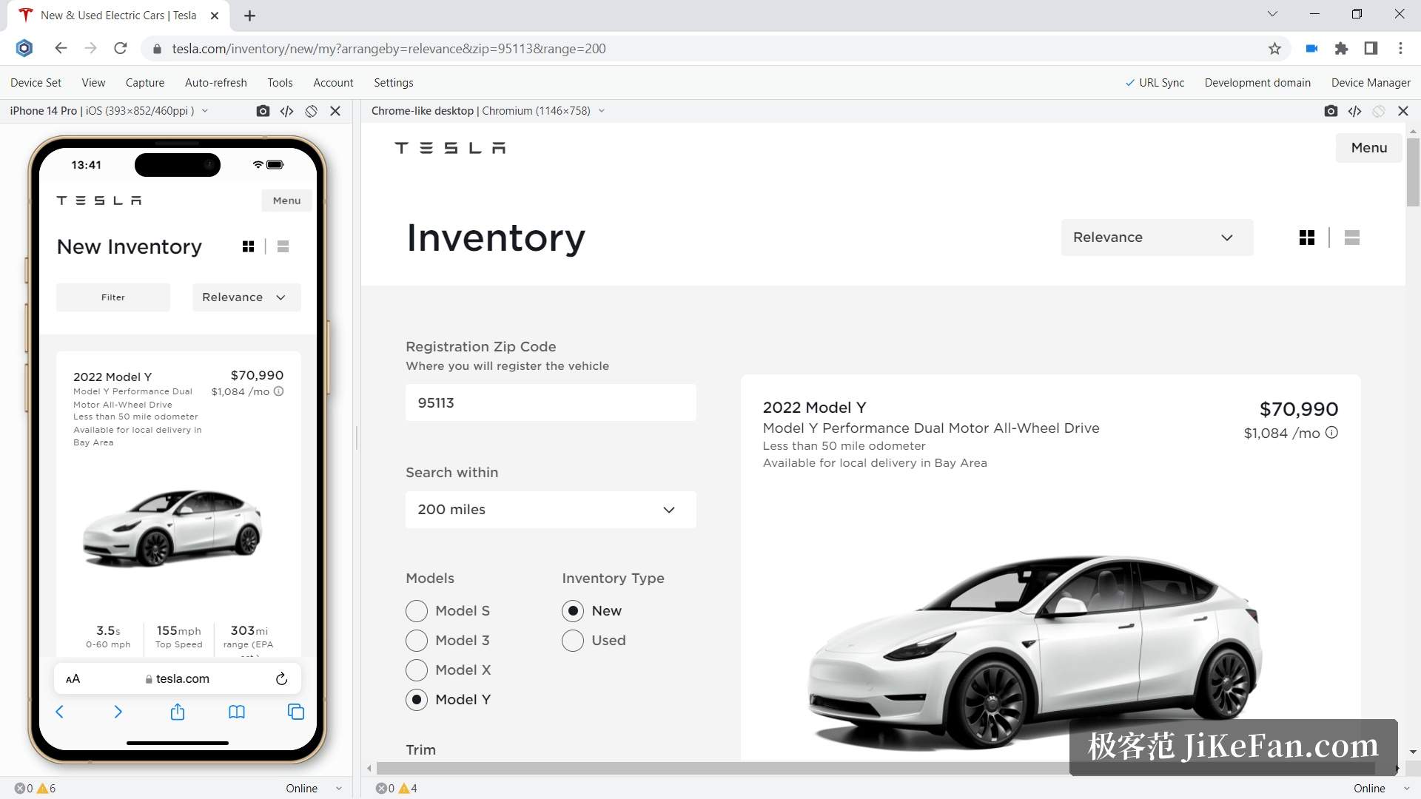This screenshot has height=799, width=1421.
Task: Open the blue camera extension icon
Action: tap(1311, 49)
